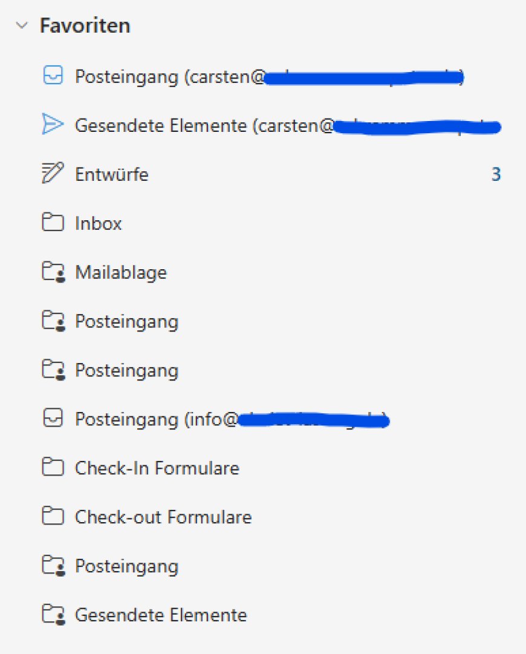Click the folder icon beside Check-In Formulare
The width and height of the screenshot is (526, 654).
(53, 468)
